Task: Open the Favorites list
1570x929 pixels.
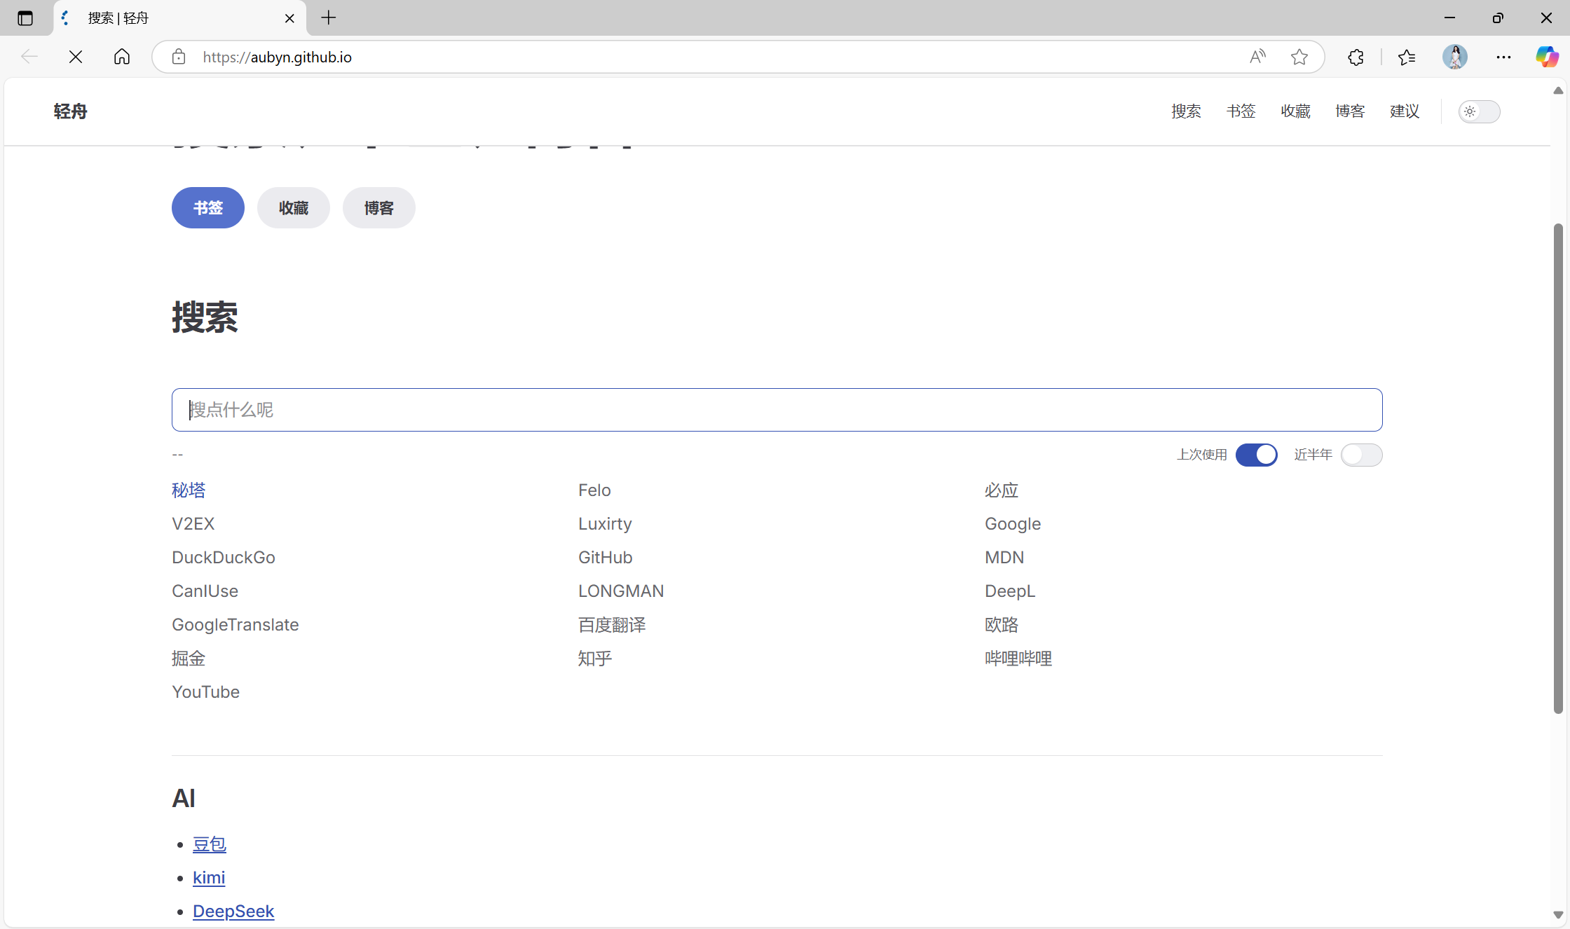Action: [1407, 57]
